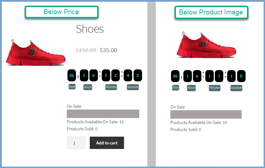265x168 pixels.
Task: Click the 36 days digit box under the price
Action: (x=72, y=75)
